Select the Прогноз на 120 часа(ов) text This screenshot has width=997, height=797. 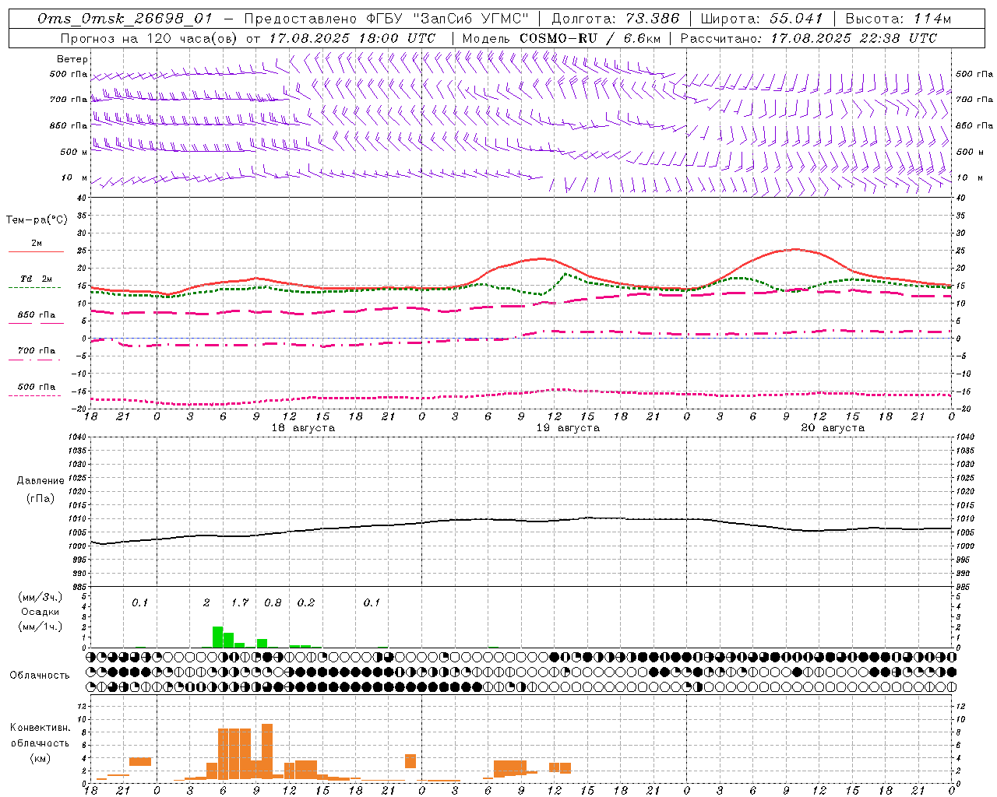(x=150, y=38)
